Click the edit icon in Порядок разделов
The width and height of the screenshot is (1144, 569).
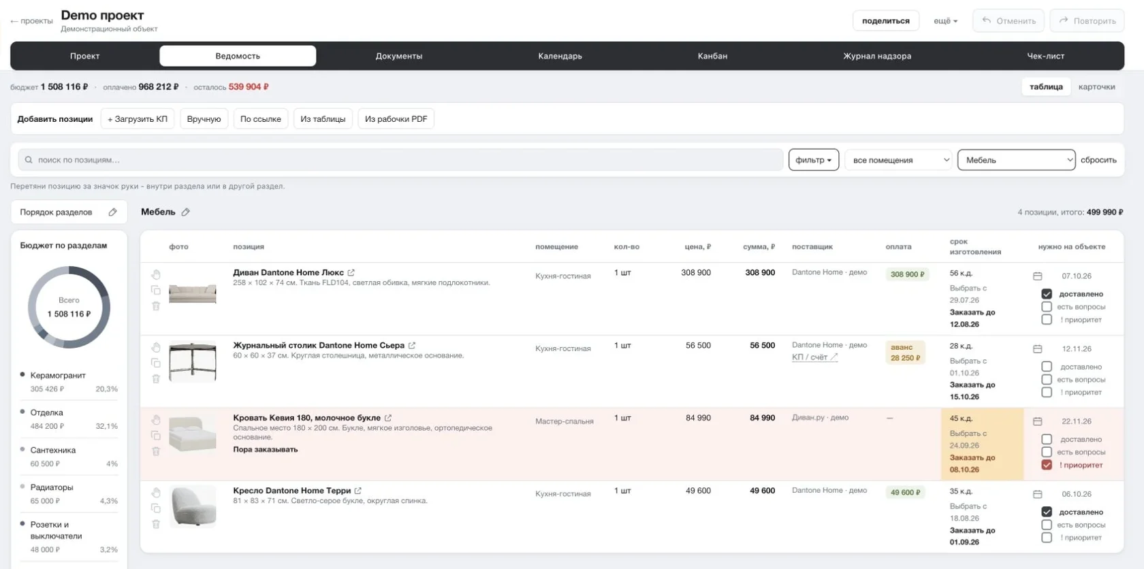tap(113, 212)
